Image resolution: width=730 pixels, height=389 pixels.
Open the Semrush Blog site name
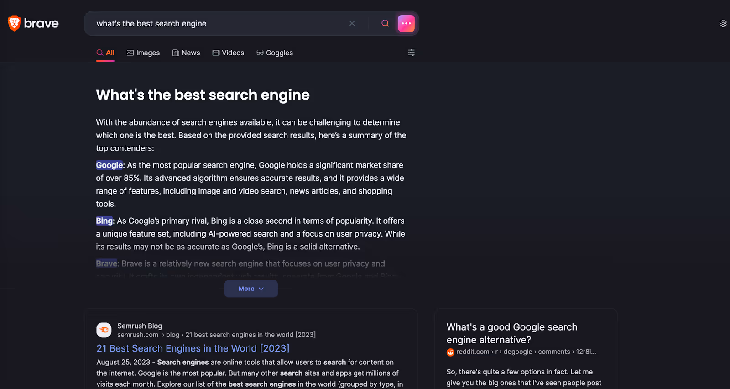coord(140,326)
